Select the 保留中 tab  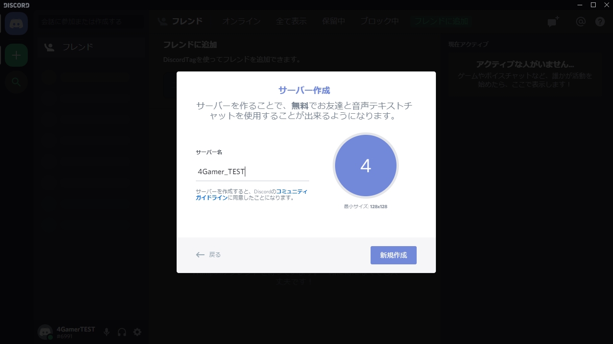point(334,21)
